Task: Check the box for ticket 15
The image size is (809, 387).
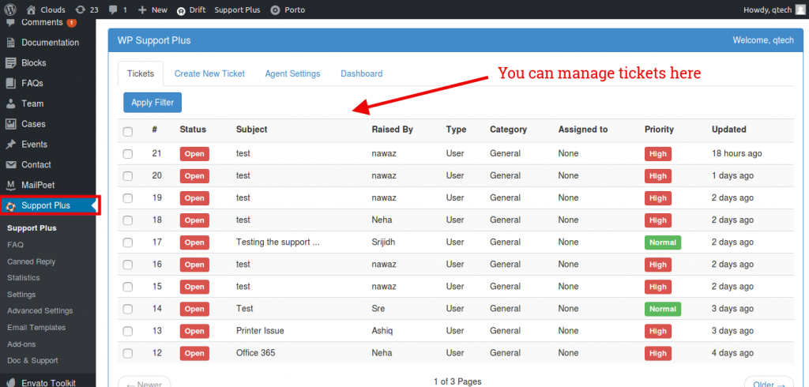Action: pos(127,287)
